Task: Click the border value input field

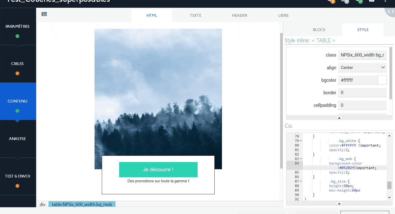Action: [362, 92]
